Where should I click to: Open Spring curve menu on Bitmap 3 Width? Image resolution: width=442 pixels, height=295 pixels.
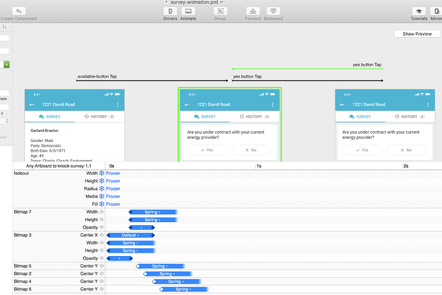(131, 243)
